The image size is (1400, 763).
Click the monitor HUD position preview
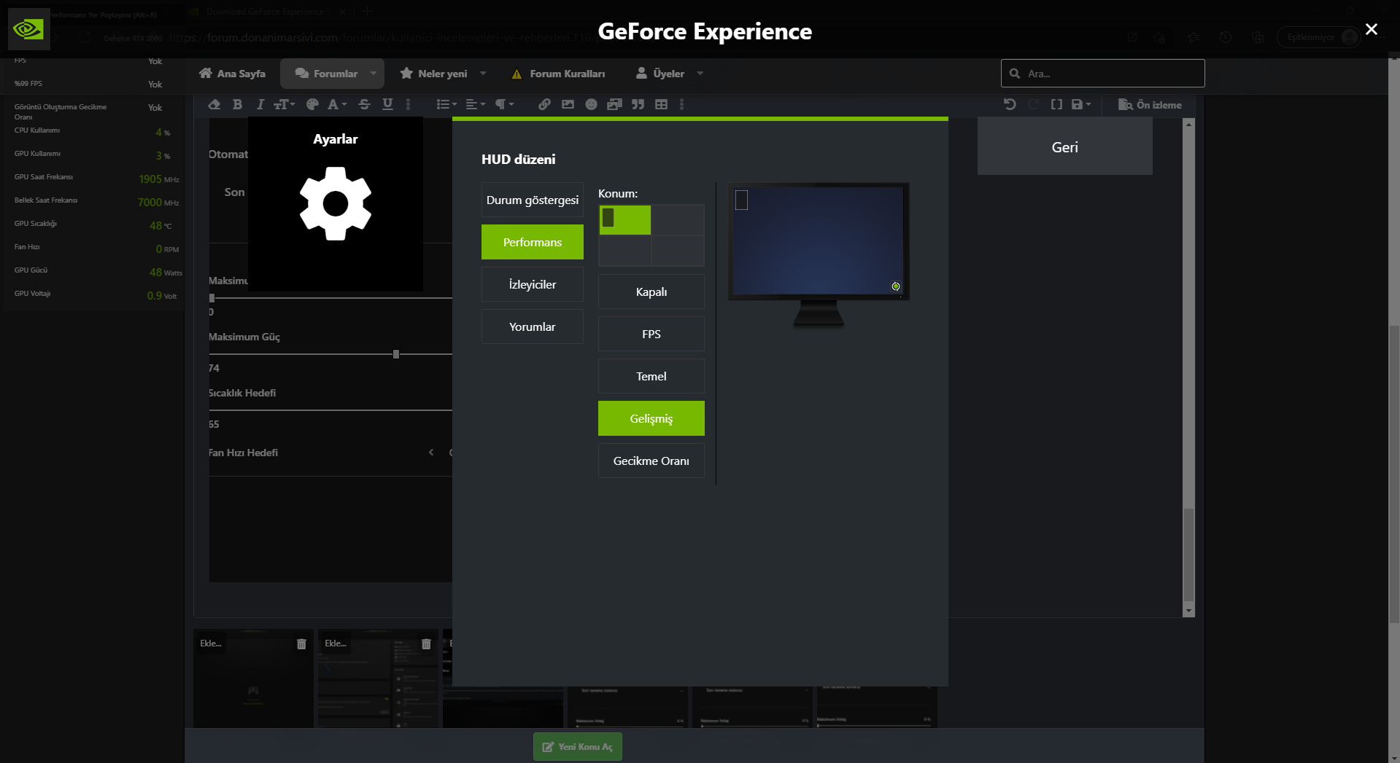[819, 255]
